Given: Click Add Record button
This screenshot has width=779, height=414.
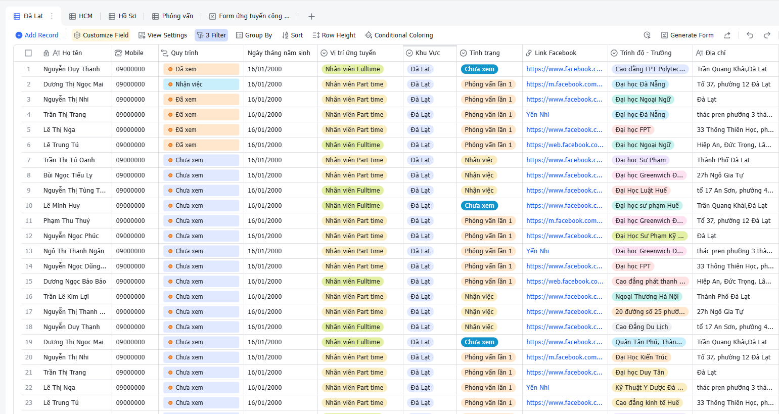Looking at the screenshot, I should click(x=37, y=35).
